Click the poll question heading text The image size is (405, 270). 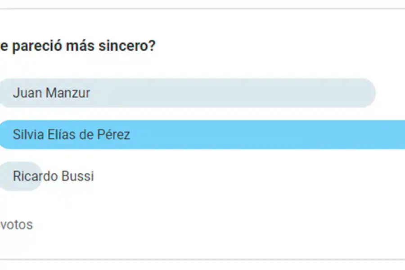click(77, 46)
